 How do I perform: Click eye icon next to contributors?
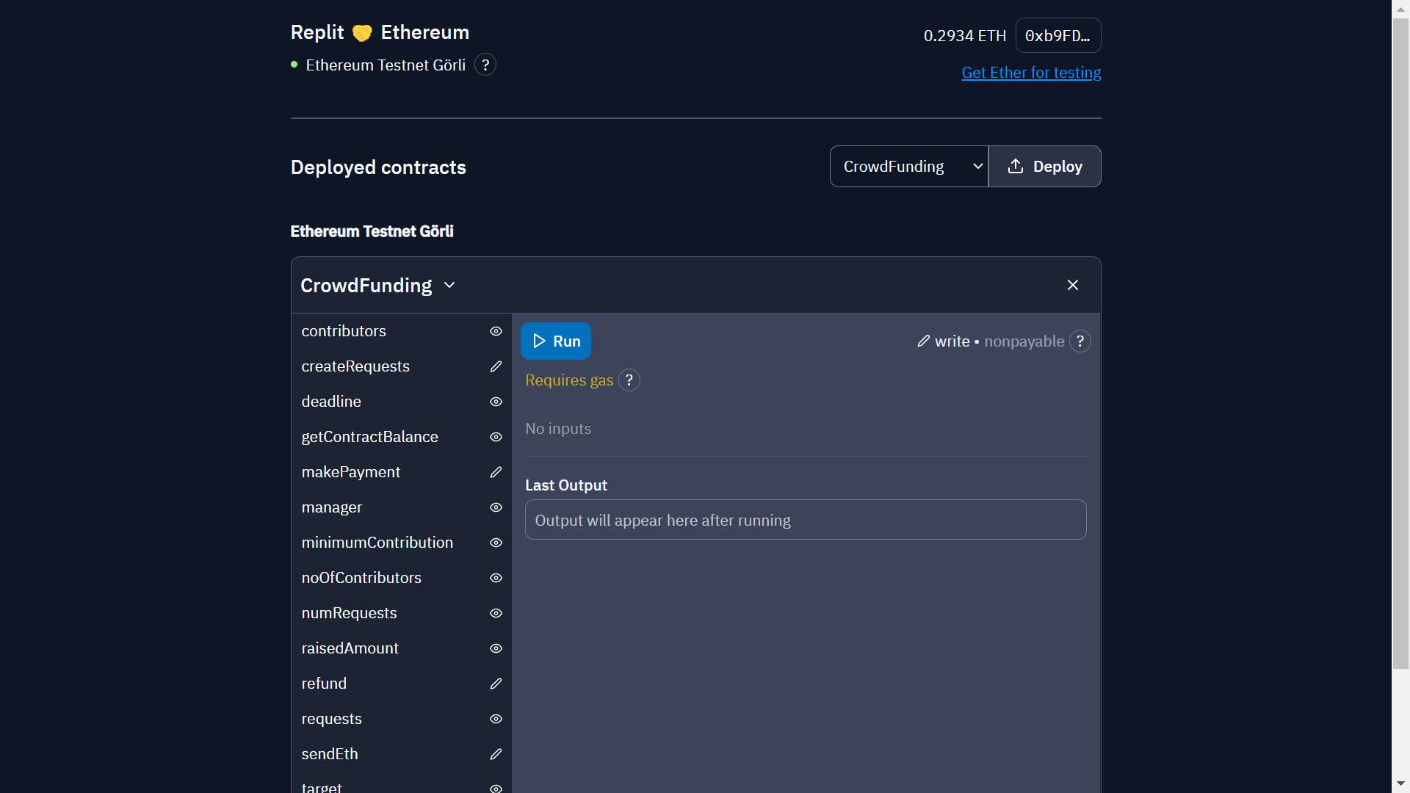point(496,331)
